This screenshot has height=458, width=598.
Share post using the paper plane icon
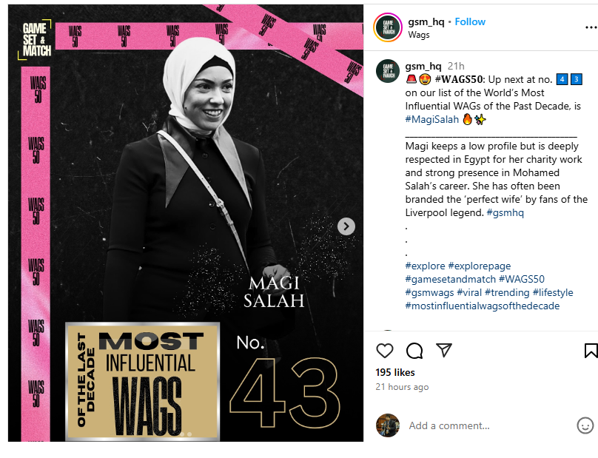[444, 350]
